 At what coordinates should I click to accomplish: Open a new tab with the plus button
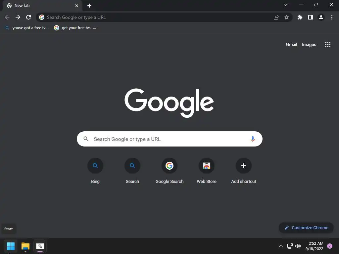(x=89, y=6)
